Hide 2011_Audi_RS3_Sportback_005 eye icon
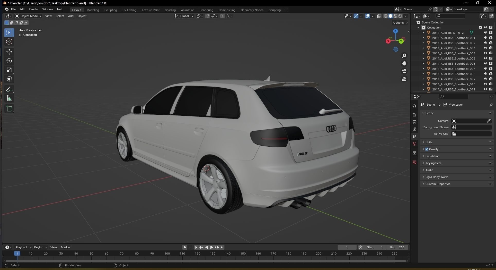496x270 pixels. coord(485,58)
